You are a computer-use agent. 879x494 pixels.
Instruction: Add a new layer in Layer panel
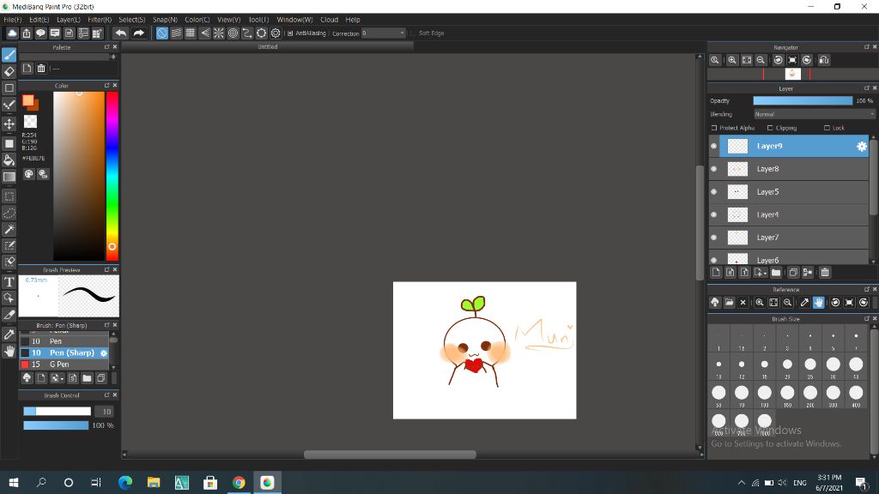716,272
